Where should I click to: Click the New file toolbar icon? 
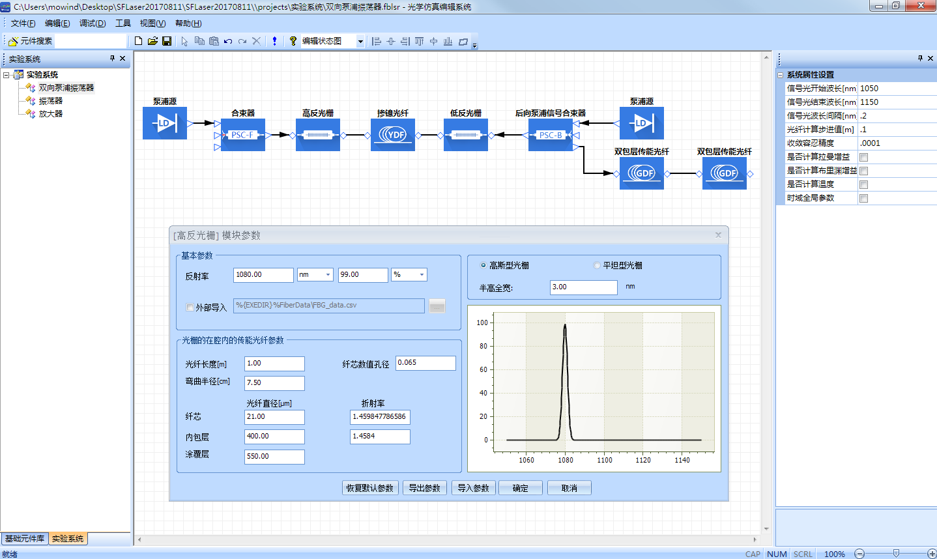138,41
